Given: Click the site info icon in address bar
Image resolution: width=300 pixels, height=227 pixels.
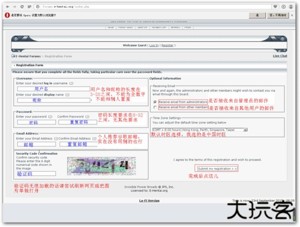Looking at the screenshot, I should click(38, 7).
